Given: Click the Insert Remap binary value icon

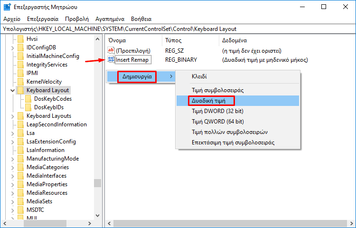Looking at the screenshot, I should point(111,60).
